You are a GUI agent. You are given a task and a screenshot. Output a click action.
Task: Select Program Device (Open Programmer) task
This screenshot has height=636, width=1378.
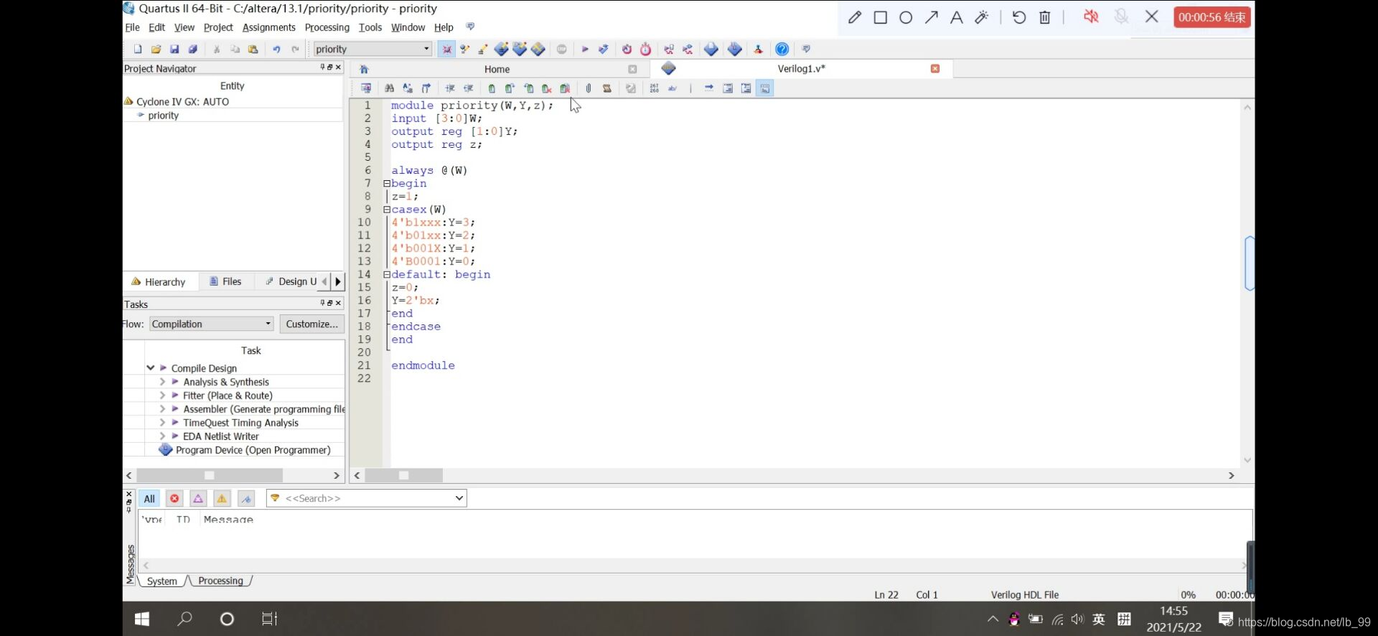coord(245,450)
